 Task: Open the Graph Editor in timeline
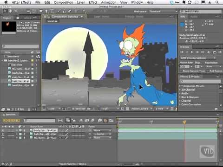[x=111, y=121]
